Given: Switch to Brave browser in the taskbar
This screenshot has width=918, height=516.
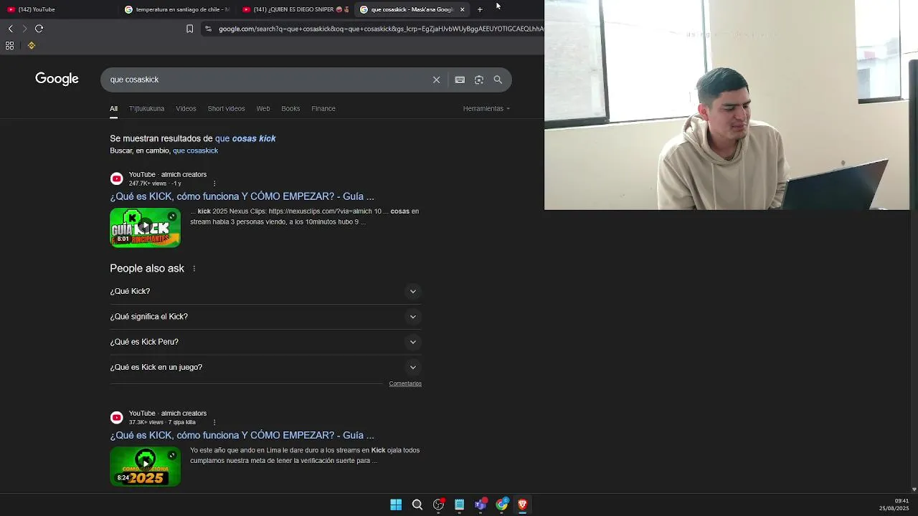Looking at the screenshot, I should (x=522, y=505).
